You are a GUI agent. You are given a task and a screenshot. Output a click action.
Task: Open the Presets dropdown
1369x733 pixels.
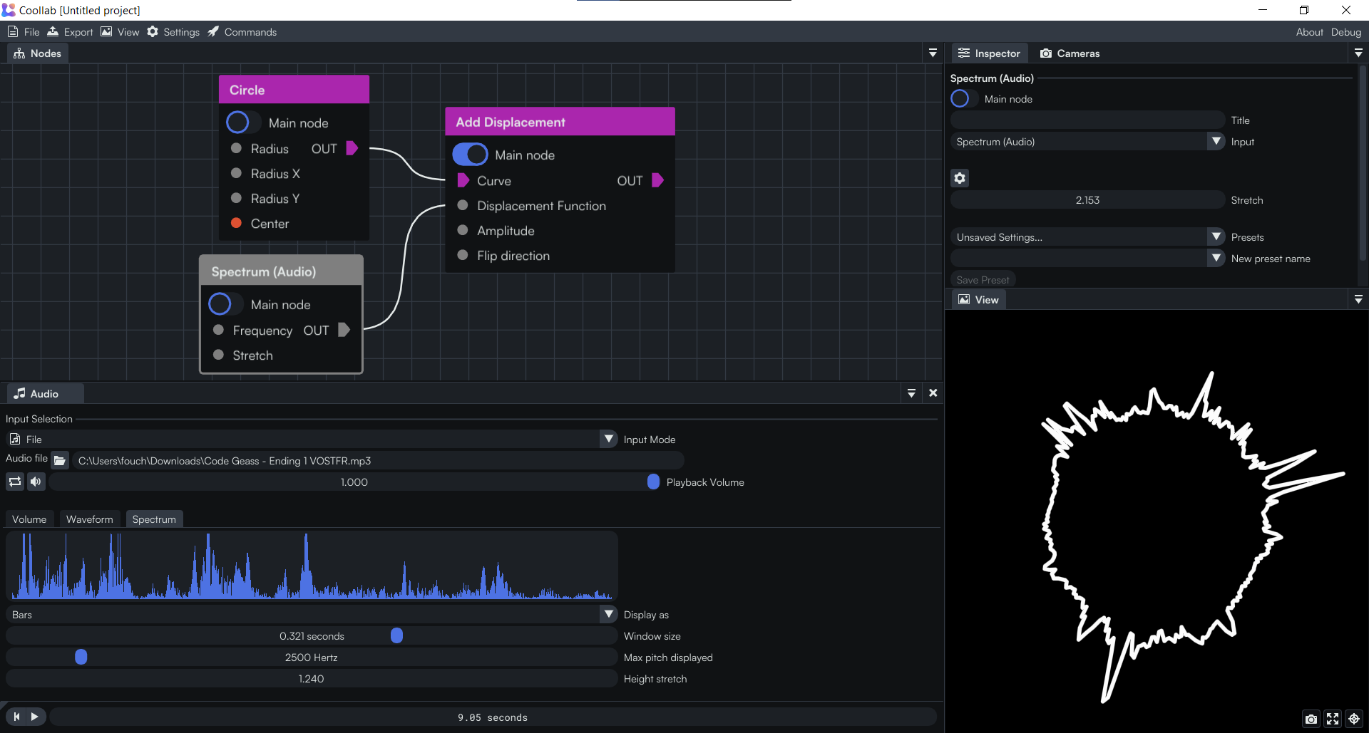(1216, 237)
